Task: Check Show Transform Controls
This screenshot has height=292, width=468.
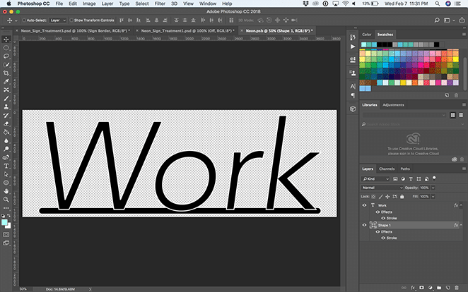Action: [x=71, y=21]
